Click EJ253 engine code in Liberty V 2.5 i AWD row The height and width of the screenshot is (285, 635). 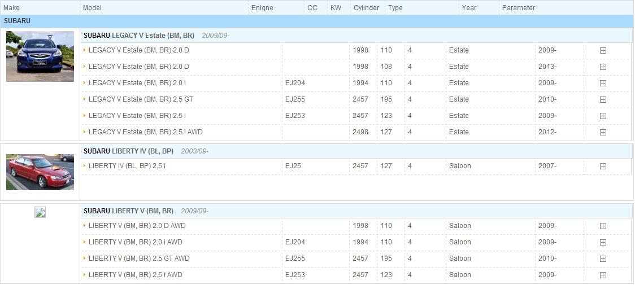[x=295, y=274]
